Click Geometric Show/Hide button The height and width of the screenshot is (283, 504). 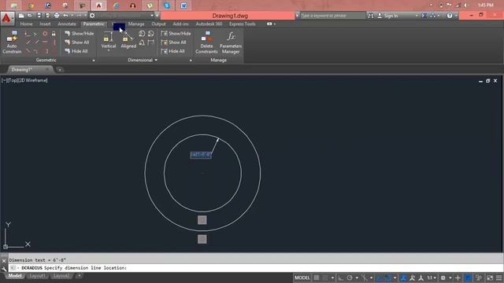pos(79,33)
